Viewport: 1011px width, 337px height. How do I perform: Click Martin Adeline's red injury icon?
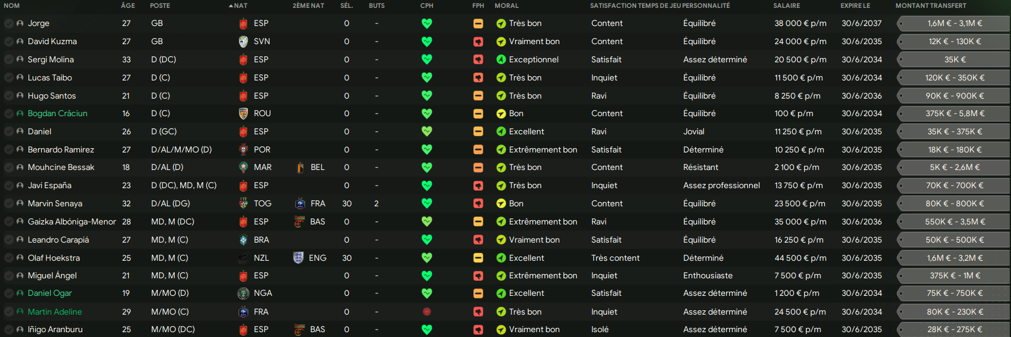427,312
